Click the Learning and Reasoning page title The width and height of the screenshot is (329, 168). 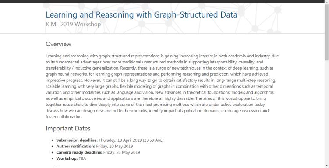pos(142,15)
